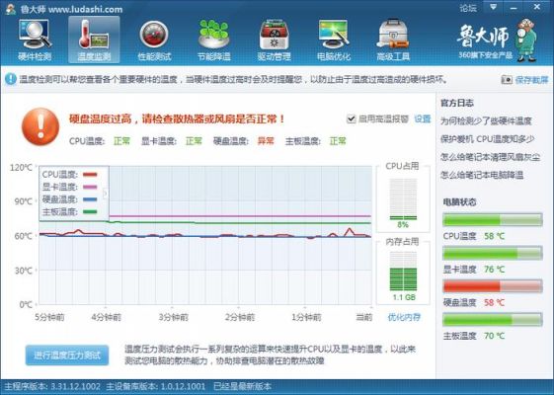Click the CPU温度 green status bar

tap(492, 220)
